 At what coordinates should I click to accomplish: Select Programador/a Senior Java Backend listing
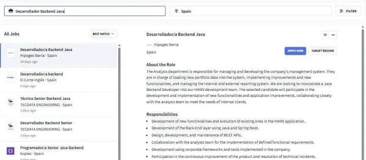(x=59, y=151)
